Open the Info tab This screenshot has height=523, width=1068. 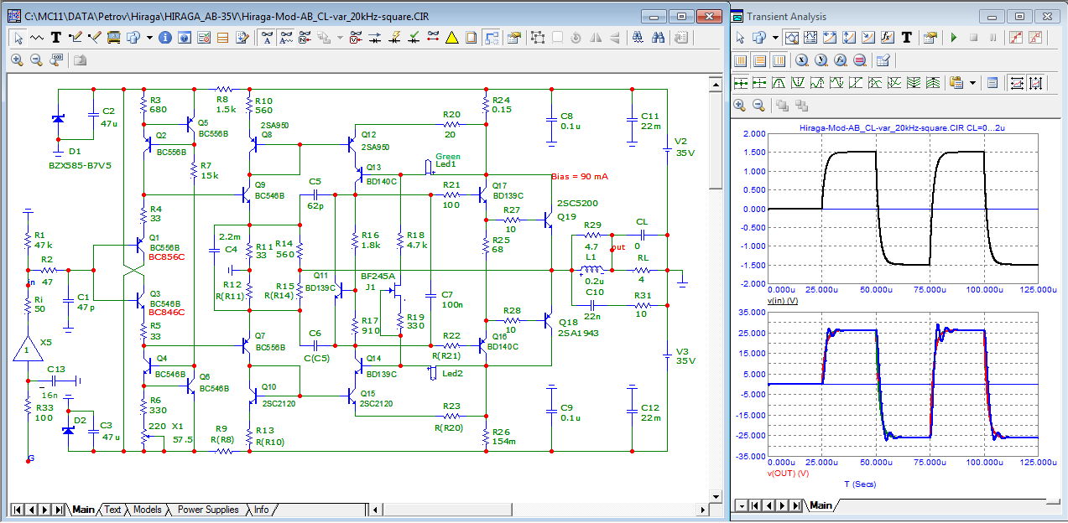[x=262, y=510]
